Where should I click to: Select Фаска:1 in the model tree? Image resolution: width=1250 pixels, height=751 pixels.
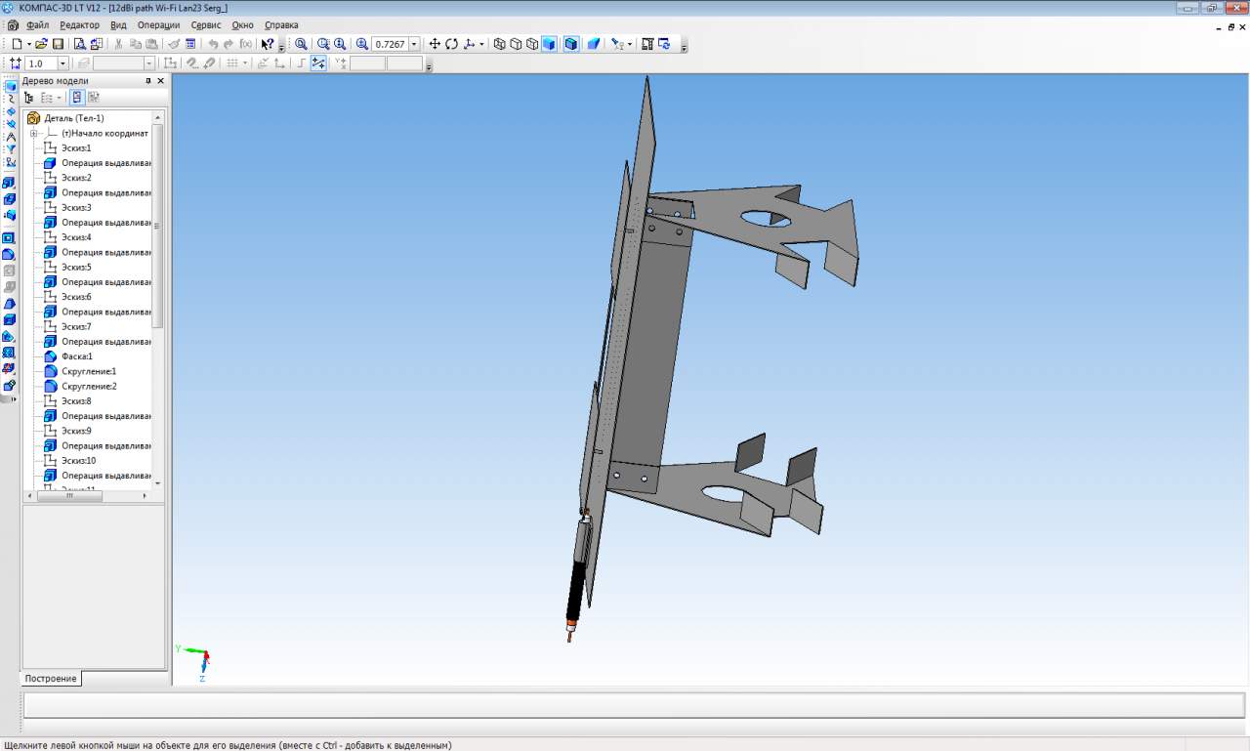[76, 356]
